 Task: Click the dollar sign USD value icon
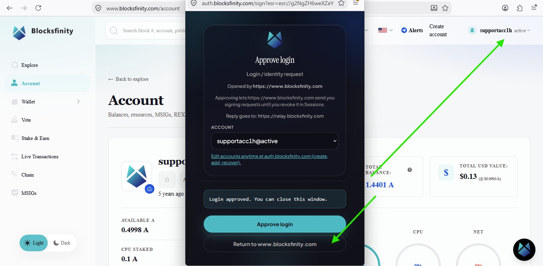coord(446,173)
